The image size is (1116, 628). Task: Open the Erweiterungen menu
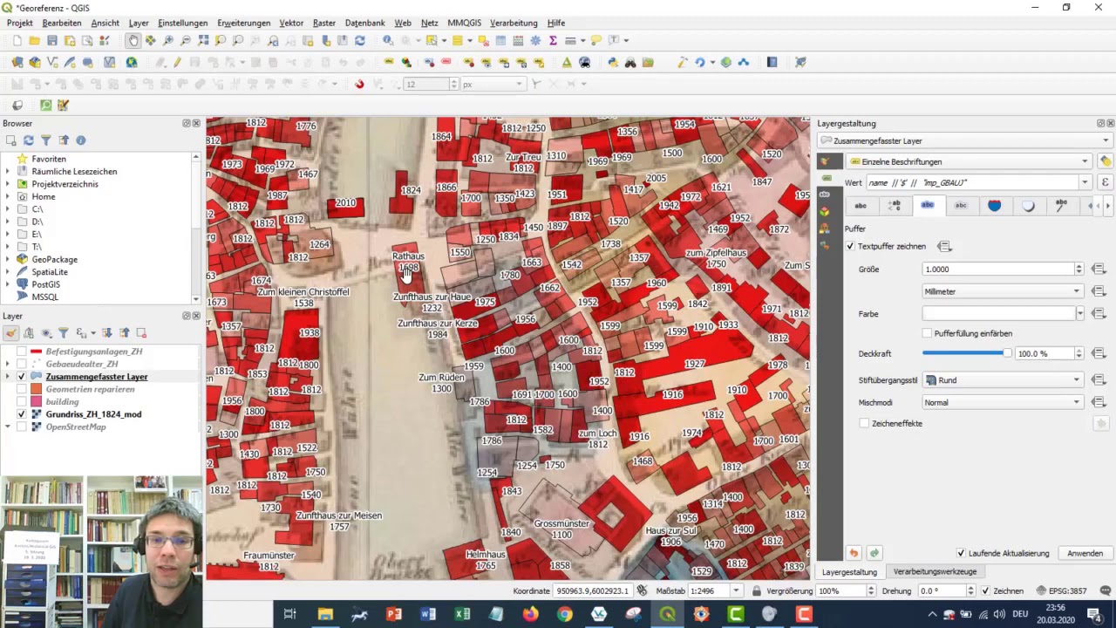click(x=243, y=23)
